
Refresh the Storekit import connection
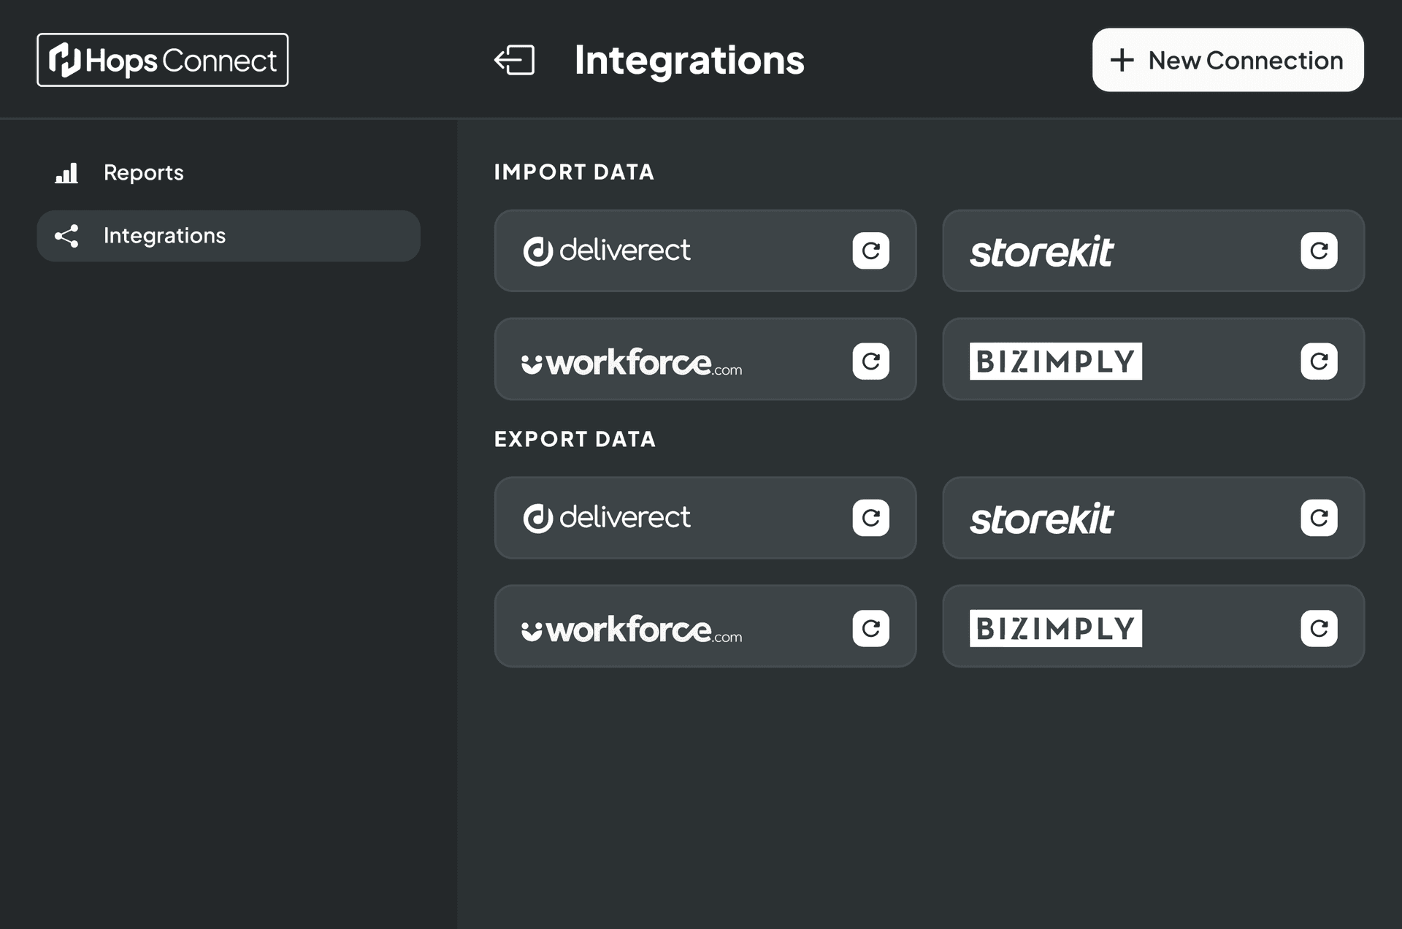coord(1319,251)
